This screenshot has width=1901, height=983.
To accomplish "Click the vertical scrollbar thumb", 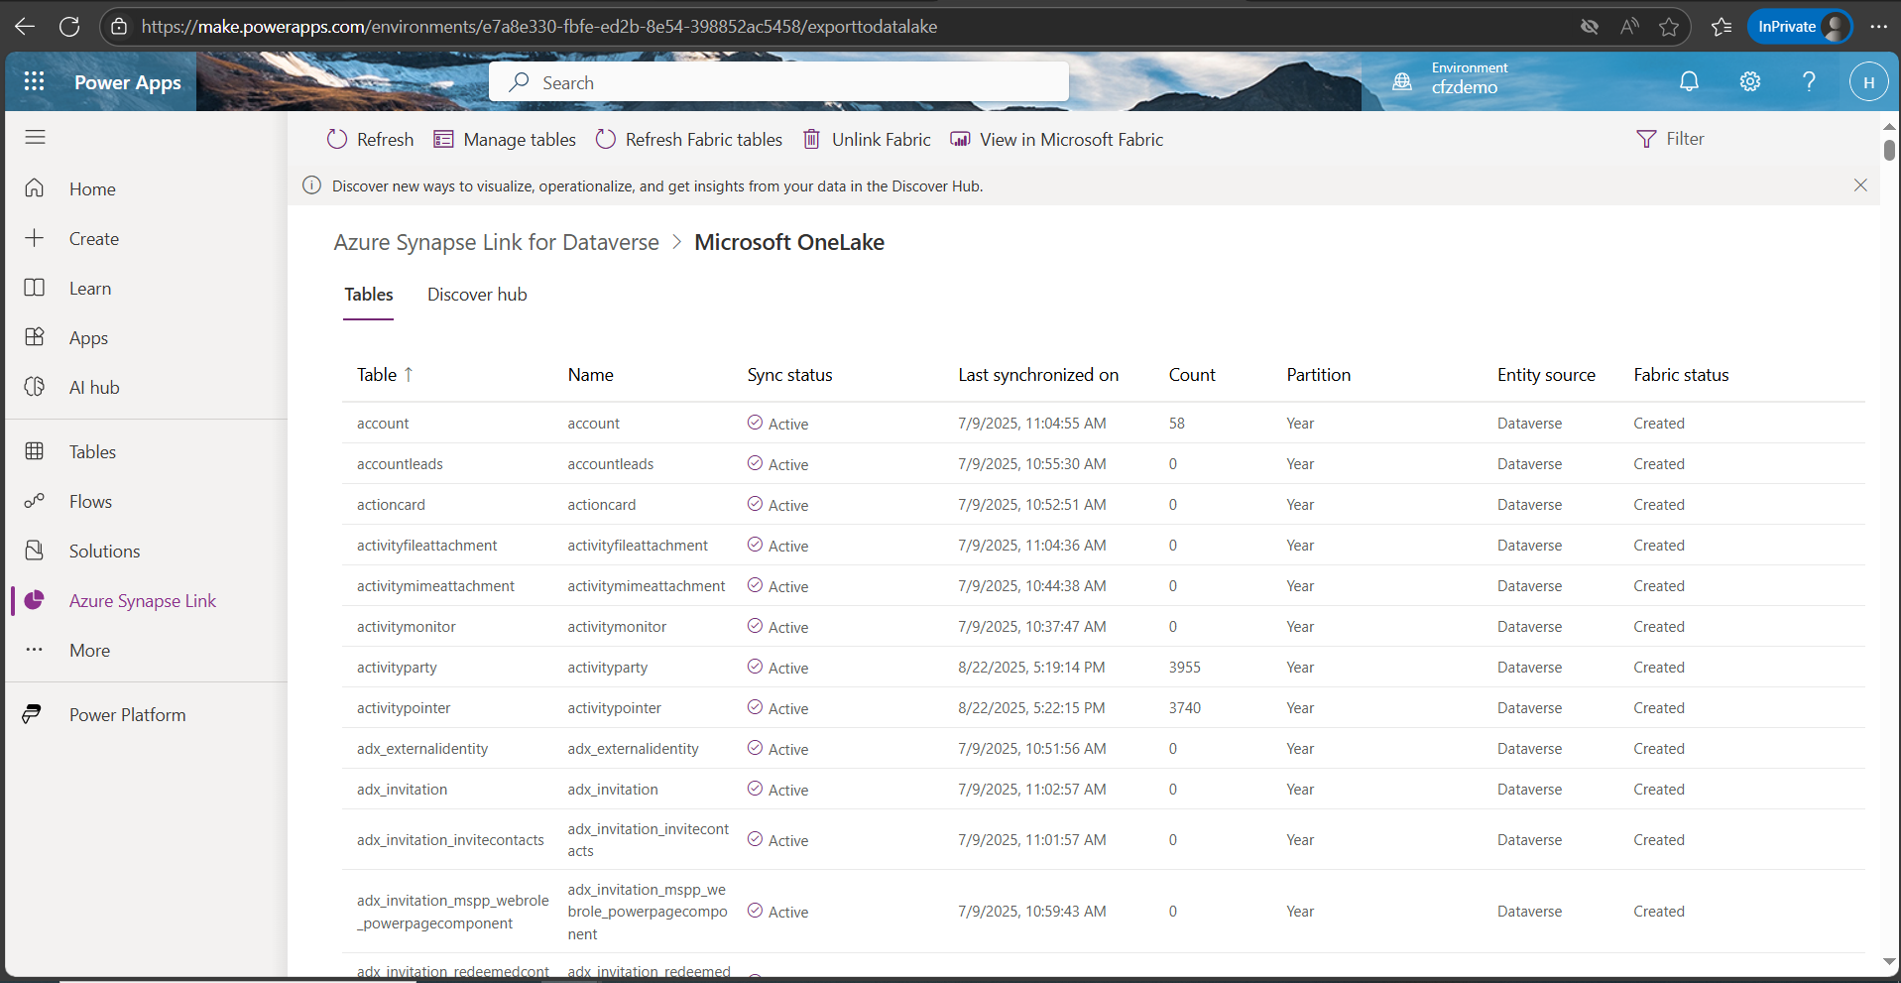I will [1889, 150].
